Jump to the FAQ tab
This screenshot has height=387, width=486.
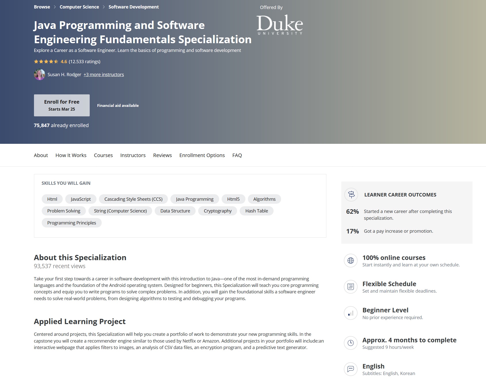[x=237, y=155]
